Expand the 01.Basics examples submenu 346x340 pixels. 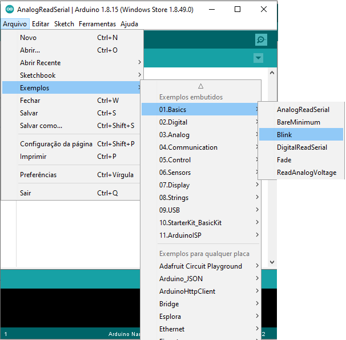coord(200,109)
